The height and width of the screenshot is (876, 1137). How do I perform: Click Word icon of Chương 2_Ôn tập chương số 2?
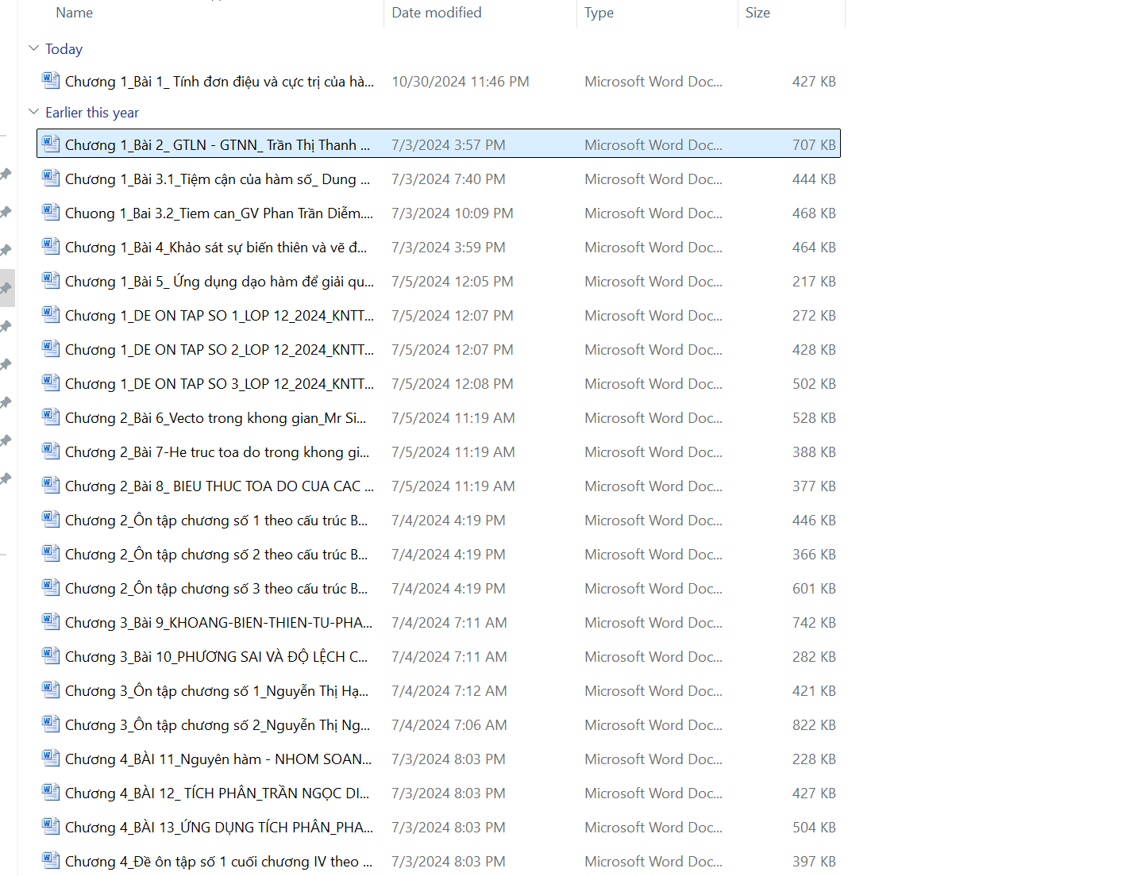tap(51, 553)
